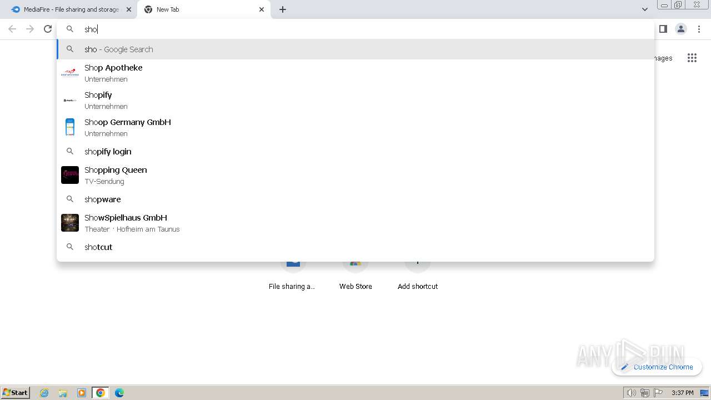Click the ShowSpielhaus theater thumbnail
This screenshot has width=711, height=400.
(70, 223)
